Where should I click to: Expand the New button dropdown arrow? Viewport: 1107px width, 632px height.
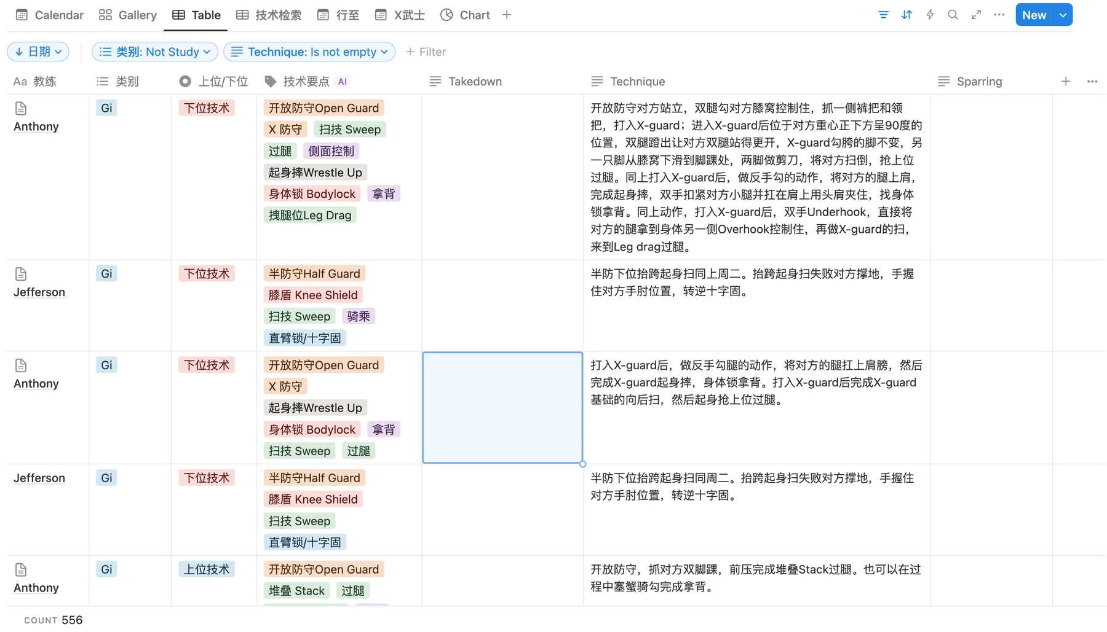tap(1063, 15)
